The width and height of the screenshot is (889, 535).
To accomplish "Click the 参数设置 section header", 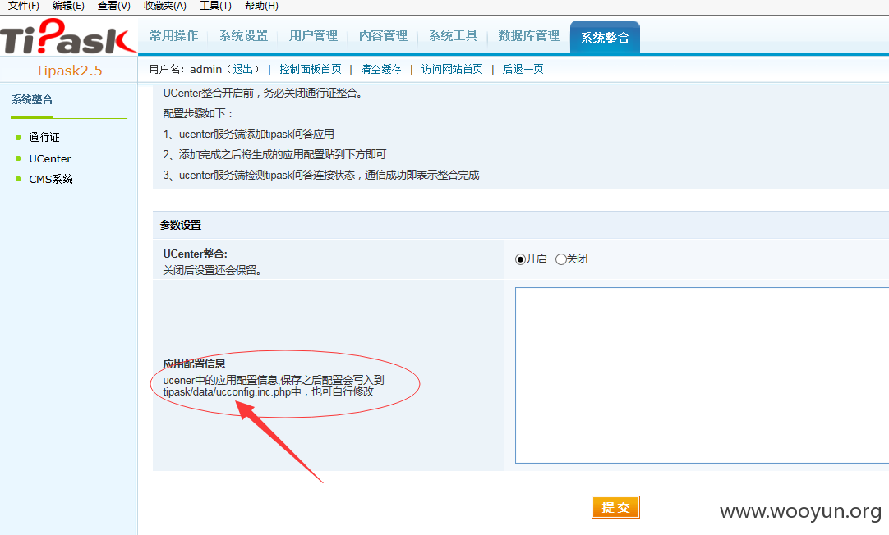I will click(x=180, y=225).
